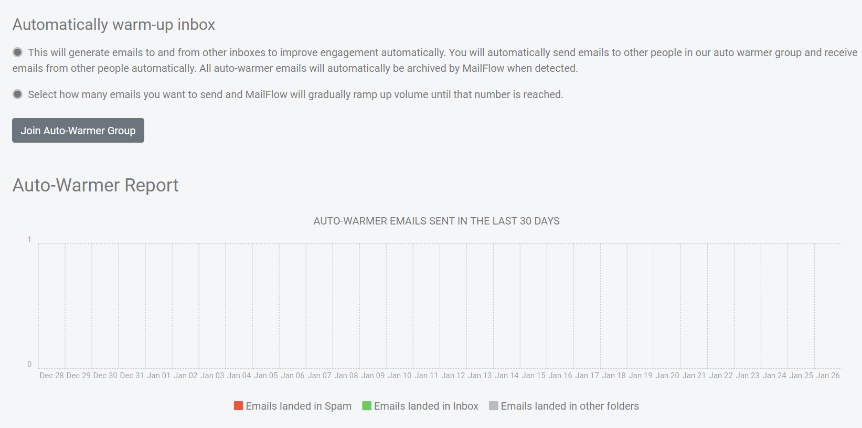Click the Jan 17 date label on chart

(x=587, y=376)
